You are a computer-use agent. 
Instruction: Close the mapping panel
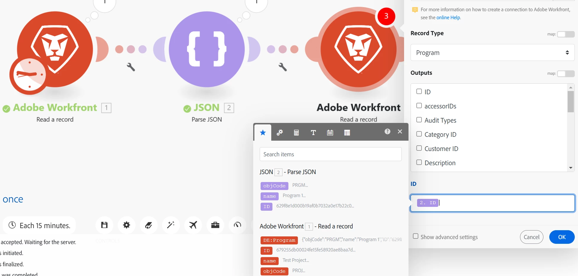(400, 131)
